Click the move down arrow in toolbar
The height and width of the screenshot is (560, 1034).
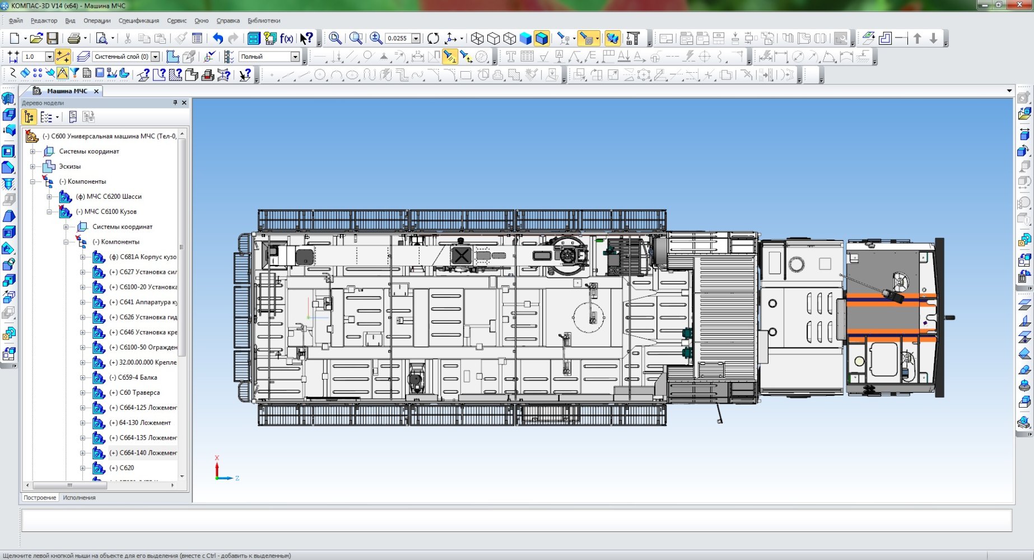(x=933, y=38)
